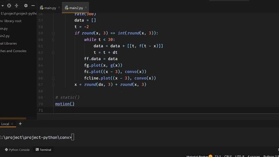Click line number 70 in the gutter
279x157 pixels.
pyautogui.click(x=41, y=104)
